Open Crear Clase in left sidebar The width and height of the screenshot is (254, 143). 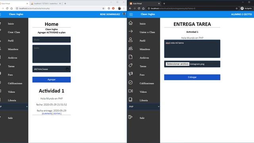(14, 32)
